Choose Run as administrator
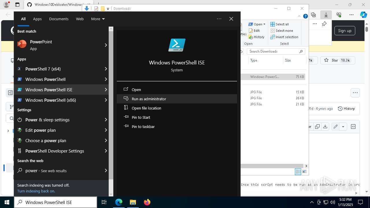The width and height of the screenshot is (370, 208). (x=177, y=99)
